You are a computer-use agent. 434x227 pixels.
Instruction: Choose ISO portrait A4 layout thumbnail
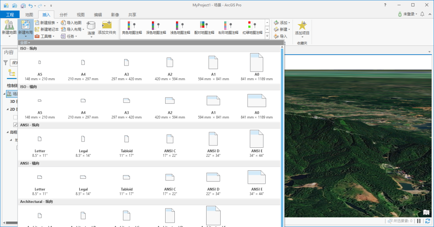pos(83,63)
